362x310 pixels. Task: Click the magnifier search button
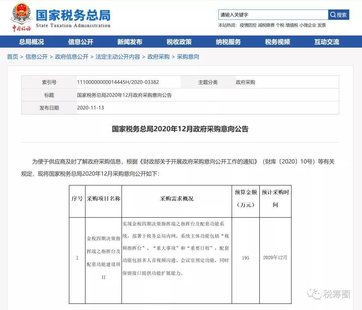click(339, 15)
